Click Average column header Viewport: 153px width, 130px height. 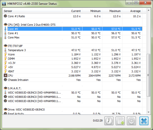pos(132,11)
